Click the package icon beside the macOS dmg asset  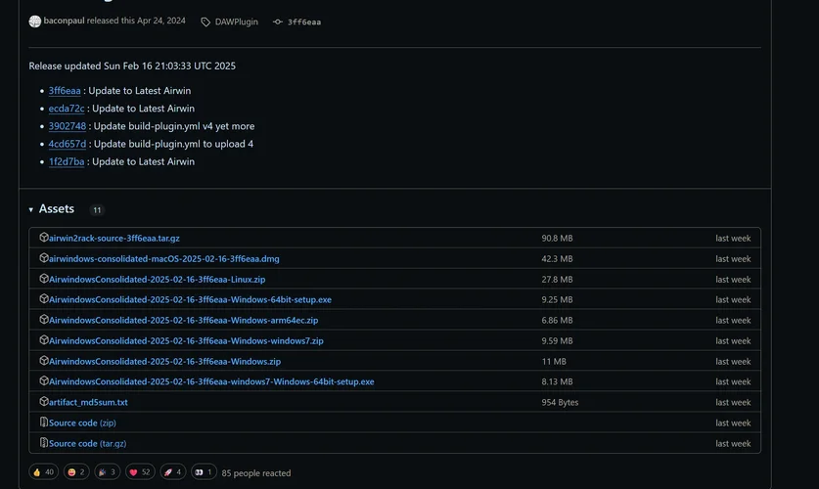click(x=44, y=258)
